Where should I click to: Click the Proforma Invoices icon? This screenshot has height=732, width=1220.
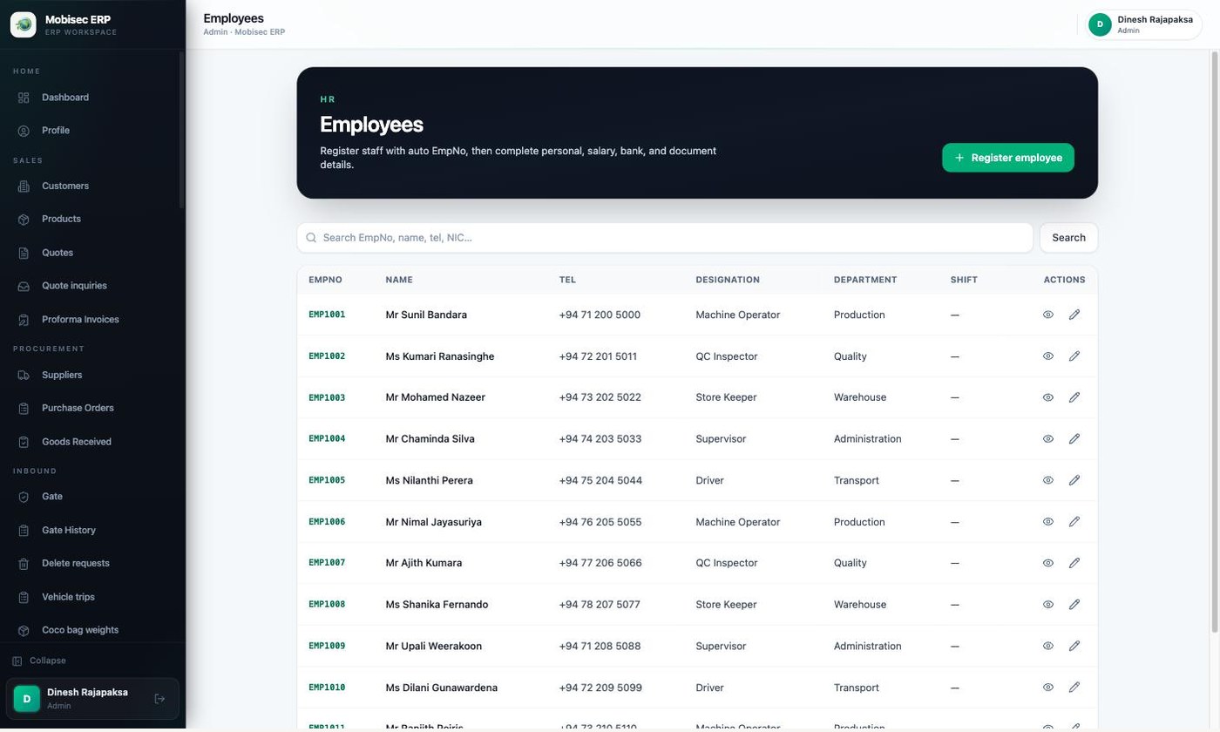pos(24,320)
